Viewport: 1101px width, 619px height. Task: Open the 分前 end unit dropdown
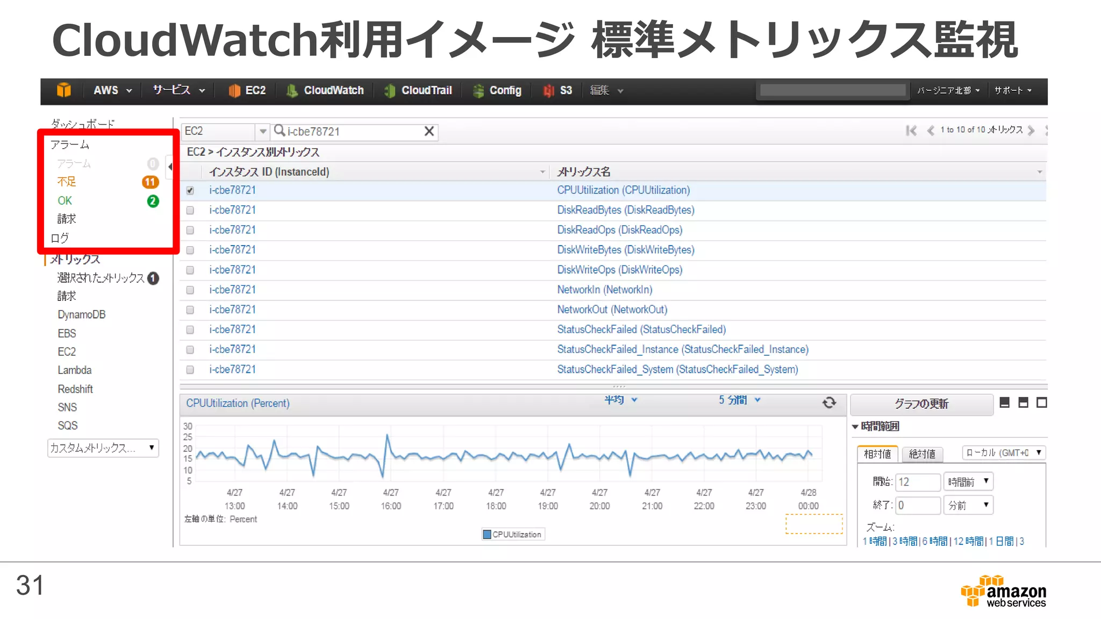[968, 505]
